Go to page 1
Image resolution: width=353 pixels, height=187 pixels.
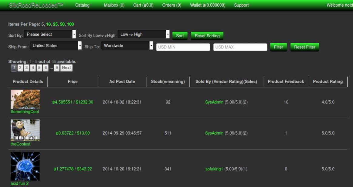click(14, 68)
